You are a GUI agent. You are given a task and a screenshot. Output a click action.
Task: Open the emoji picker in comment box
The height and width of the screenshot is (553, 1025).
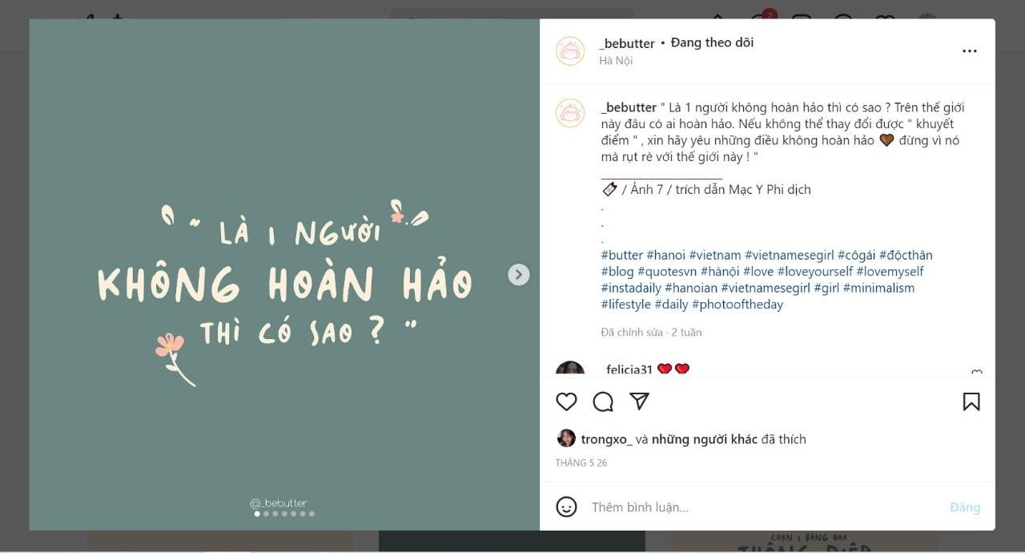566,507
